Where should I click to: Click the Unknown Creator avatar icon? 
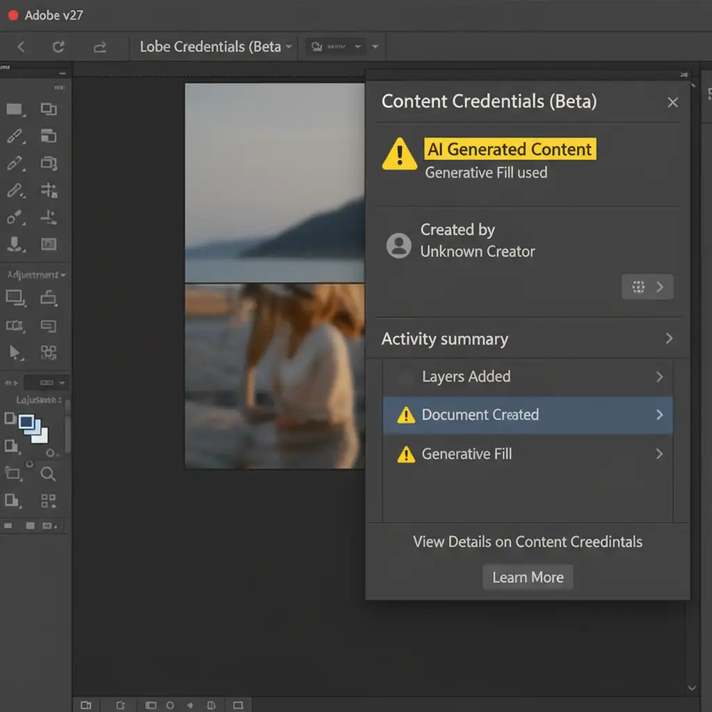[398, 245]
